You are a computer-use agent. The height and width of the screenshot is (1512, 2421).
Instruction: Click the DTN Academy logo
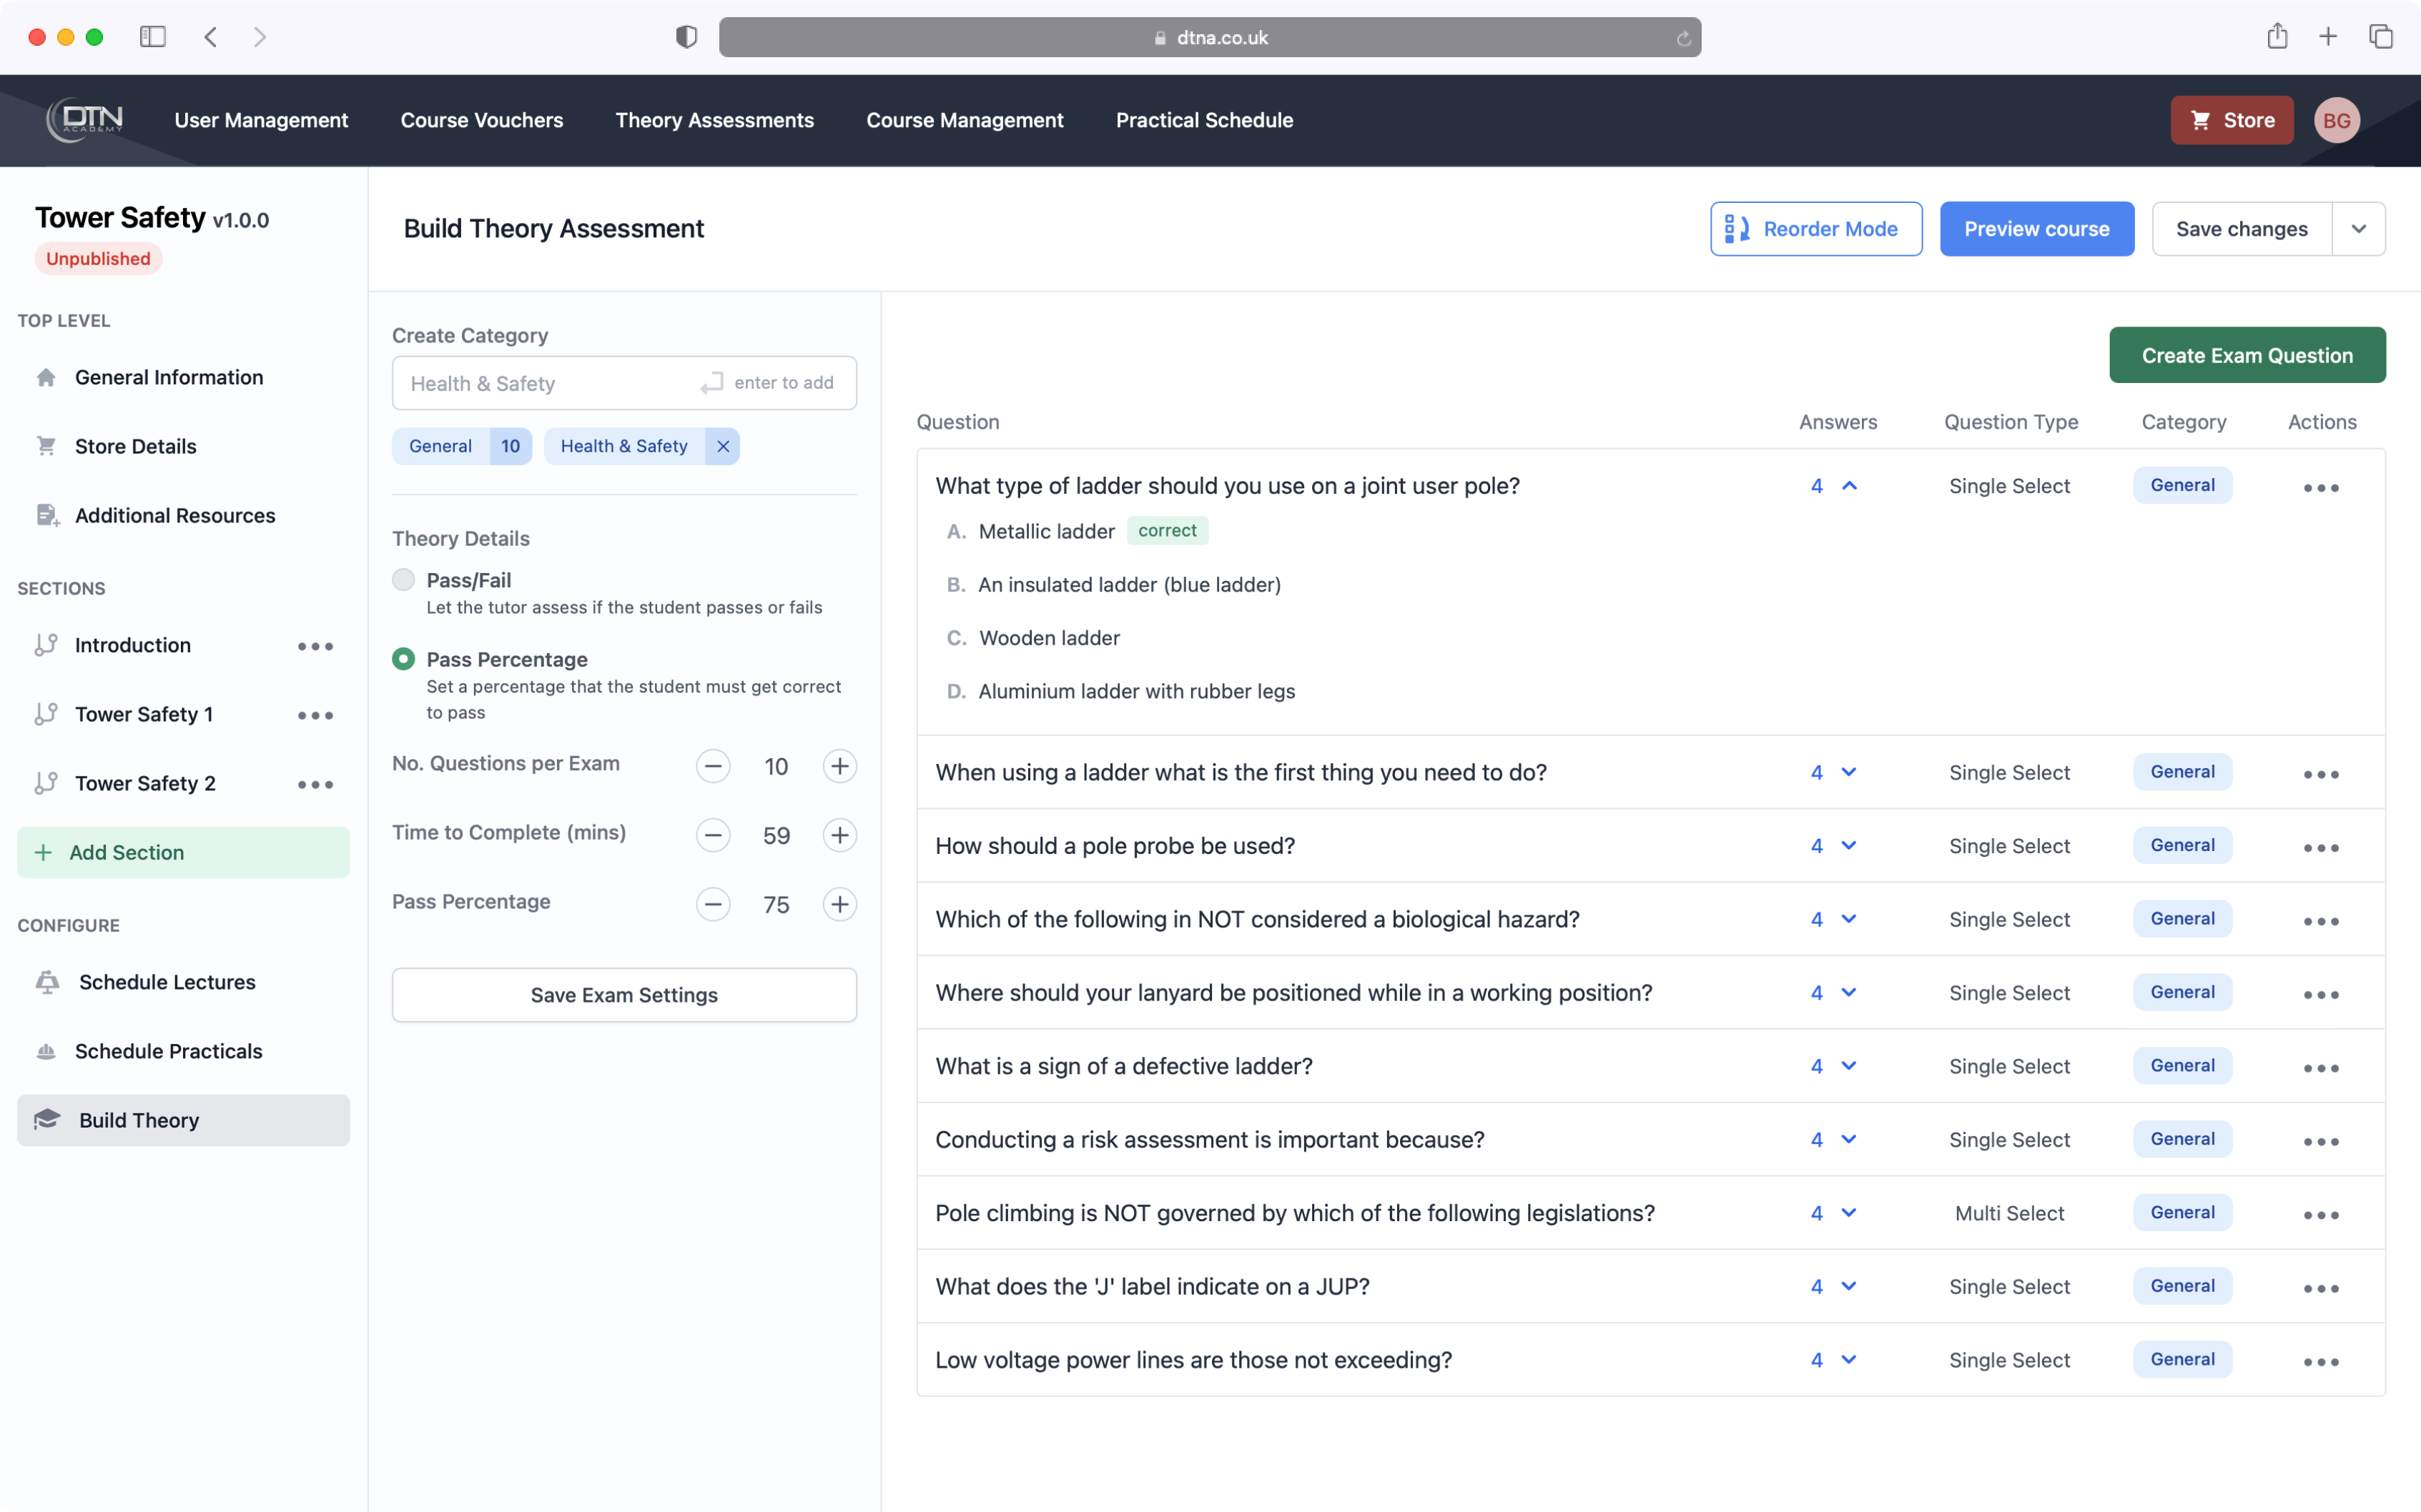[x=84, y=120]
